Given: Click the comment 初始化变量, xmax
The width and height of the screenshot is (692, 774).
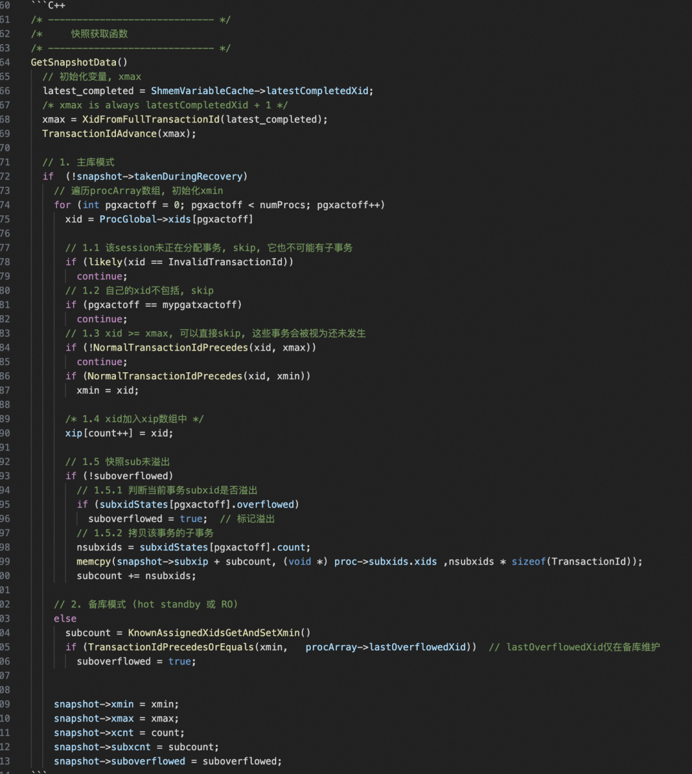Looking at the screenshot, I should (x=92, y=77).
